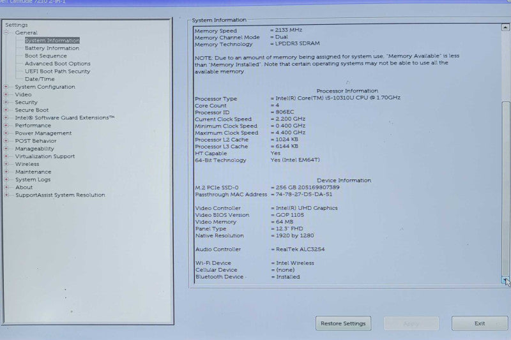Select SupportAssist System Resolution label
Image resolution: width=511 pixels, height=340 pixels.
point(60,195)
